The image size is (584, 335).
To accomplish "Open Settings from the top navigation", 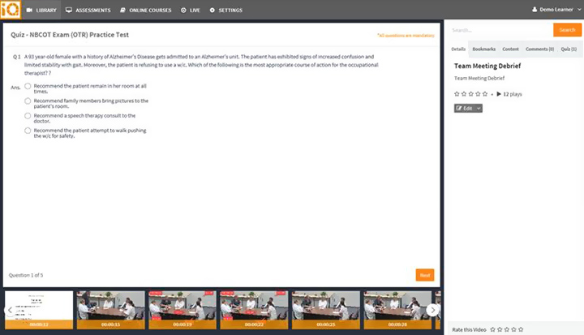I will coord(226,10).
